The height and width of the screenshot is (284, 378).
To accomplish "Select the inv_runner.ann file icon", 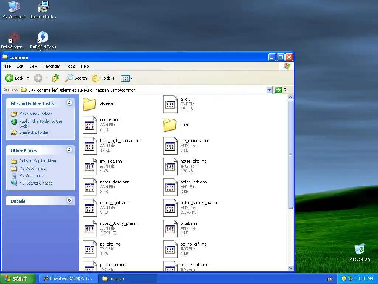I will tap(170, 146).
